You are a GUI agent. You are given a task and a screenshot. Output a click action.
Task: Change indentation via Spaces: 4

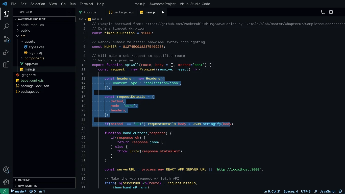291,191
